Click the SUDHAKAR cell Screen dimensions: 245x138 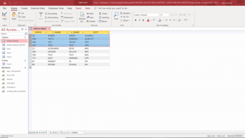[58, 49]
